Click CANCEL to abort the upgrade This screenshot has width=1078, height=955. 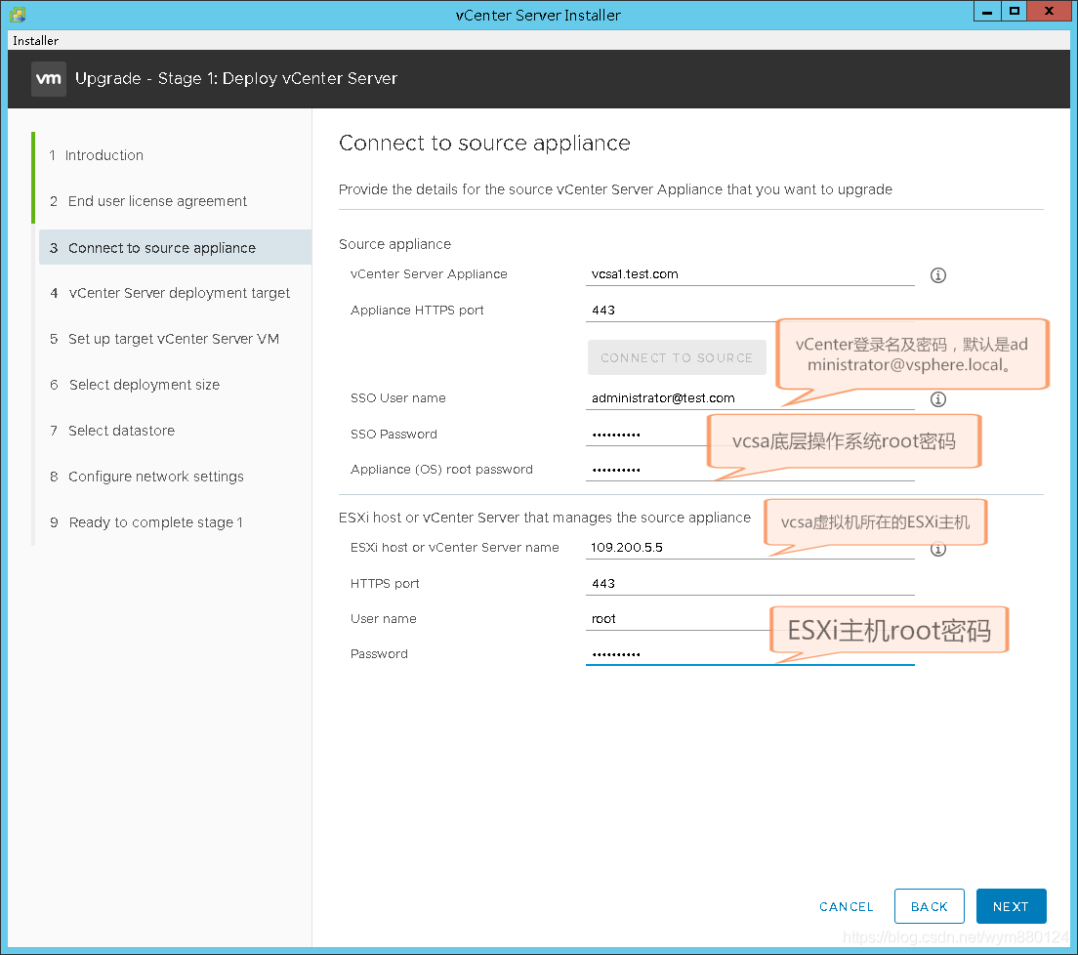(x=846, y=906)
